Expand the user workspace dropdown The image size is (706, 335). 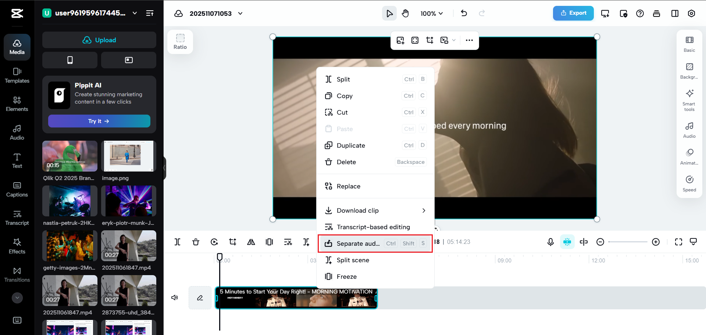click(x=135, y=13)
